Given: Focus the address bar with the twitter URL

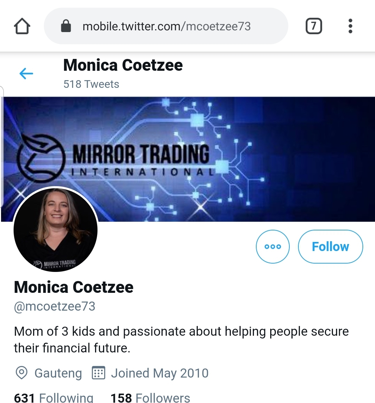Looking at the screenshot, I should (166, 26).
